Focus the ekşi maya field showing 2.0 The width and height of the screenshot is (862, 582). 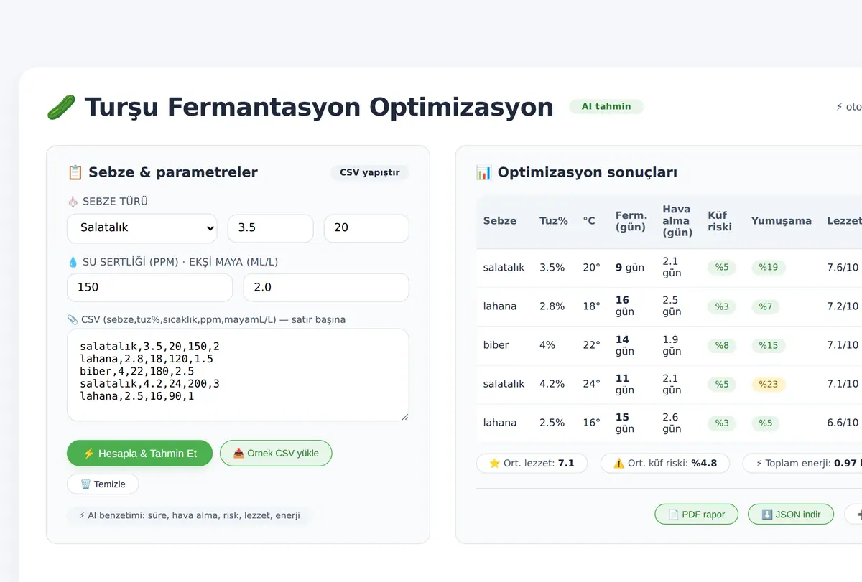click(326, 287)
